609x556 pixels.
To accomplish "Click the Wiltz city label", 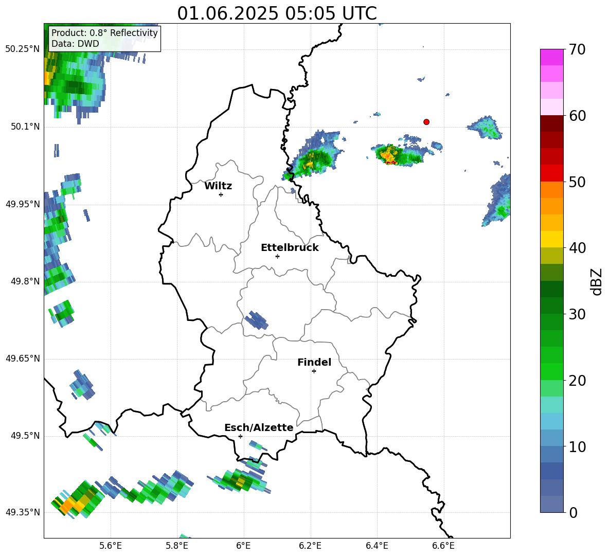I will 218,186.
